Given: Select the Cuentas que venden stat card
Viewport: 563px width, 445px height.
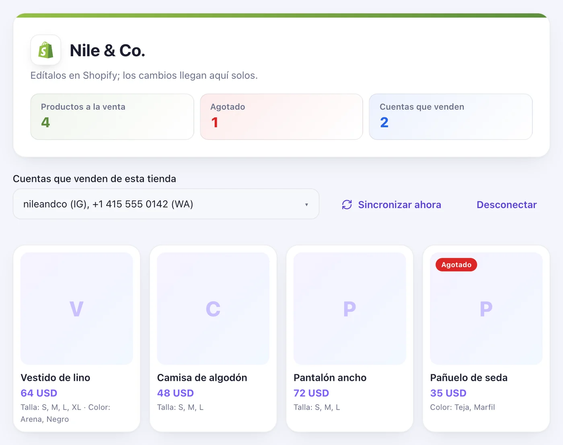Looking at the screenshot, I should 451,117.
